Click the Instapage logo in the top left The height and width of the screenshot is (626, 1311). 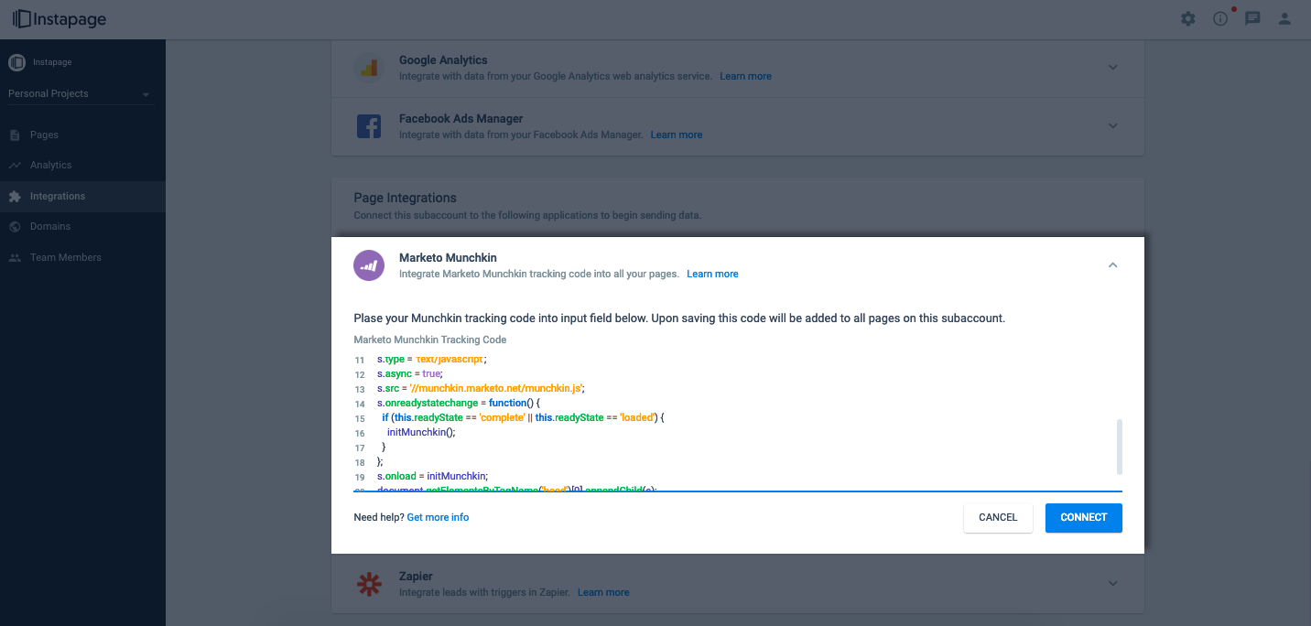click(x=58, y=18)
